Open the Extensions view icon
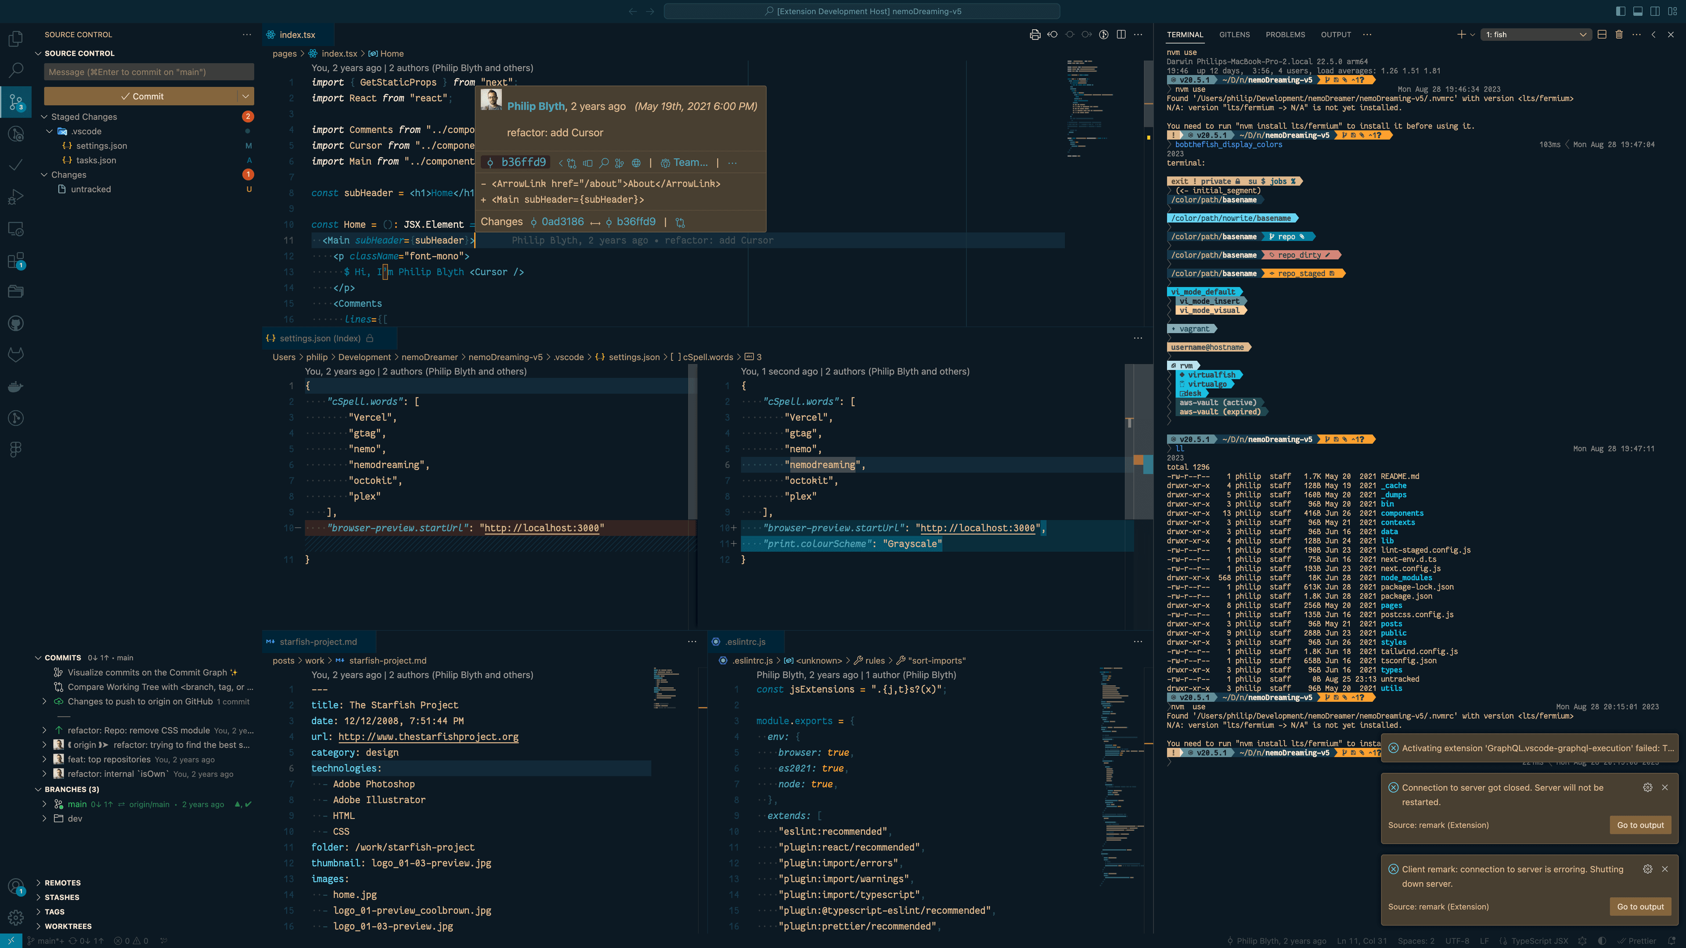Viewport: 1686px width, 948px height. click(x=16, y=260)
